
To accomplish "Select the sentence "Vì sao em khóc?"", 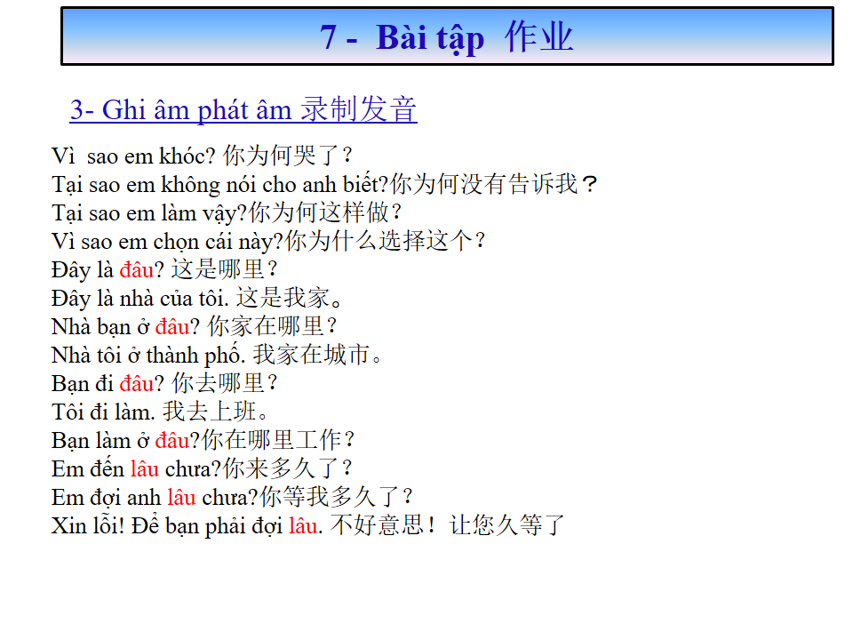I will (x=133, y=156).
